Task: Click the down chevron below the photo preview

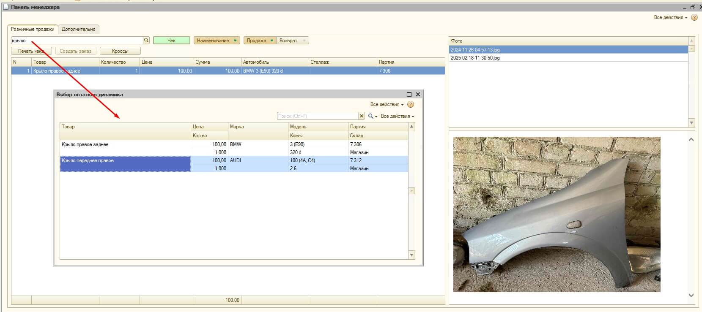Action: click(691, 296)
